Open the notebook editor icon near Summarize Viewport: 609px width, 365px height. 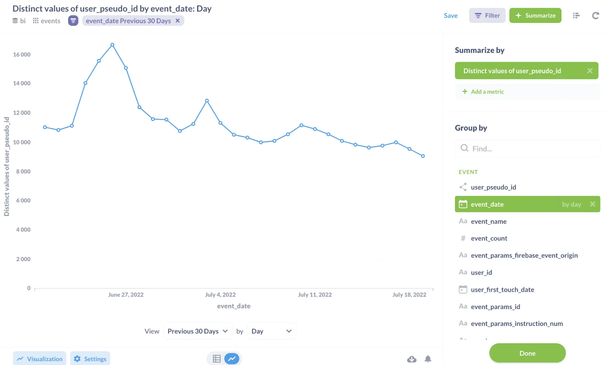576,15
